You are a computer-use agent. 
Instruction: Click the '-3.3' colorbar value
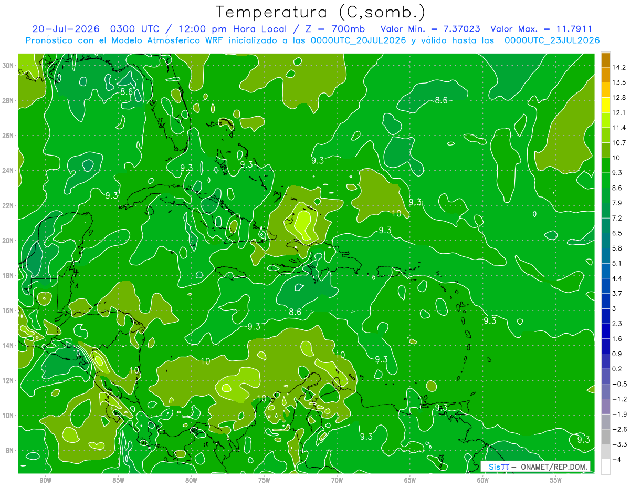coord(619,444)
